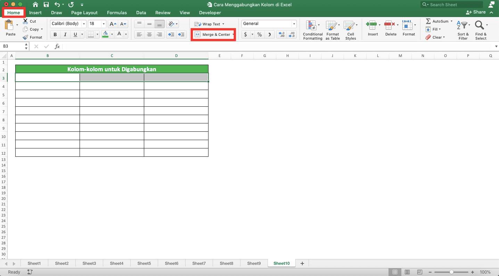Toggle underline formatting
The image size is (499, 276).
pyautogui.click(x=75, y=34)
